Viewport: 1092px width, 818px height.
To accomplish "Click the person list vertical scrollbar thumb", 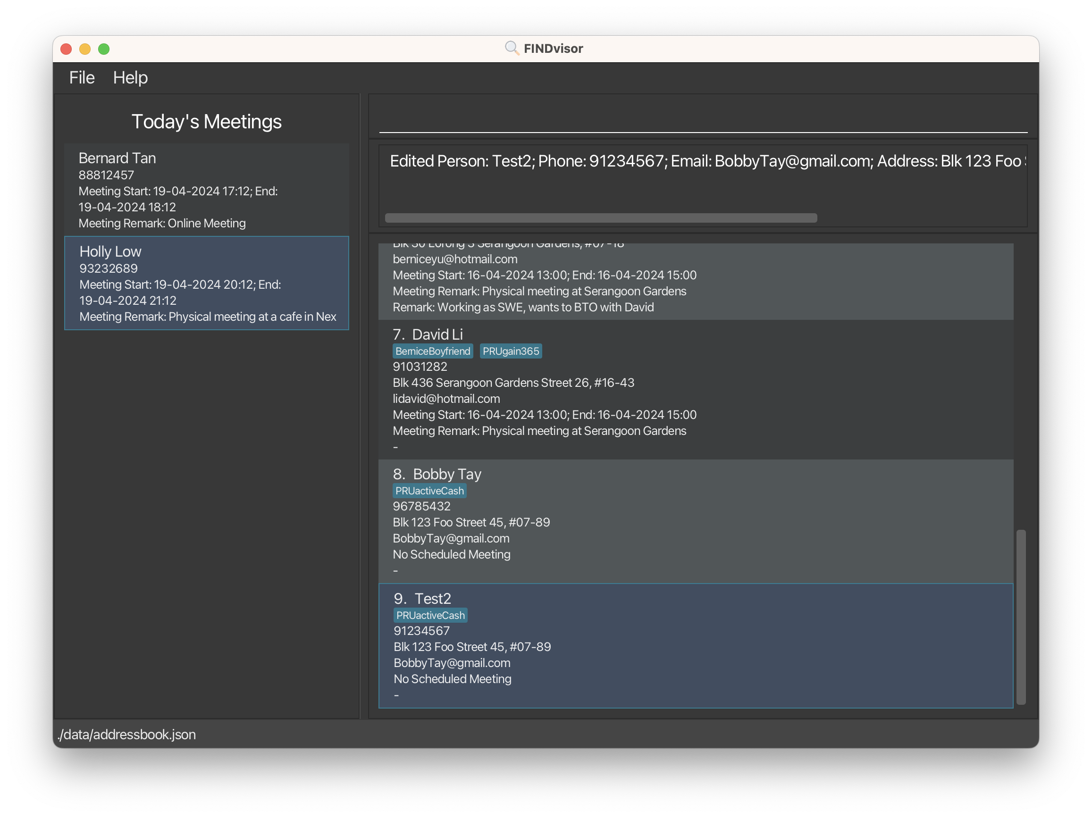I will (x=1020, y=617).
